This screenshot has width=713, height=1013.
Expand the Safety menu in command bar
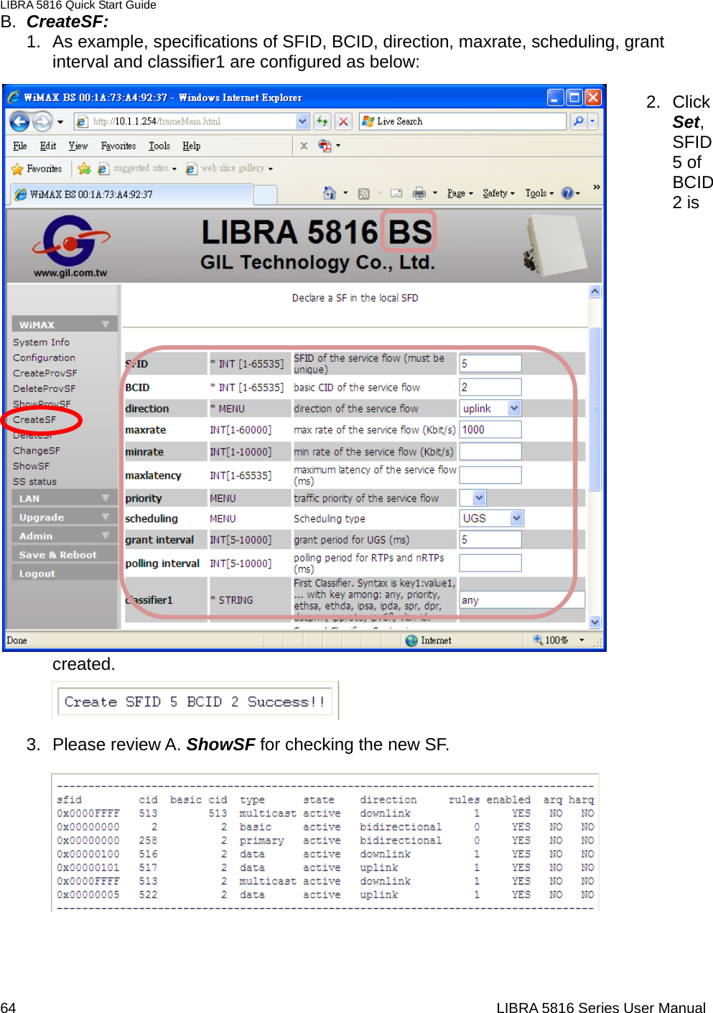[498, 193]
